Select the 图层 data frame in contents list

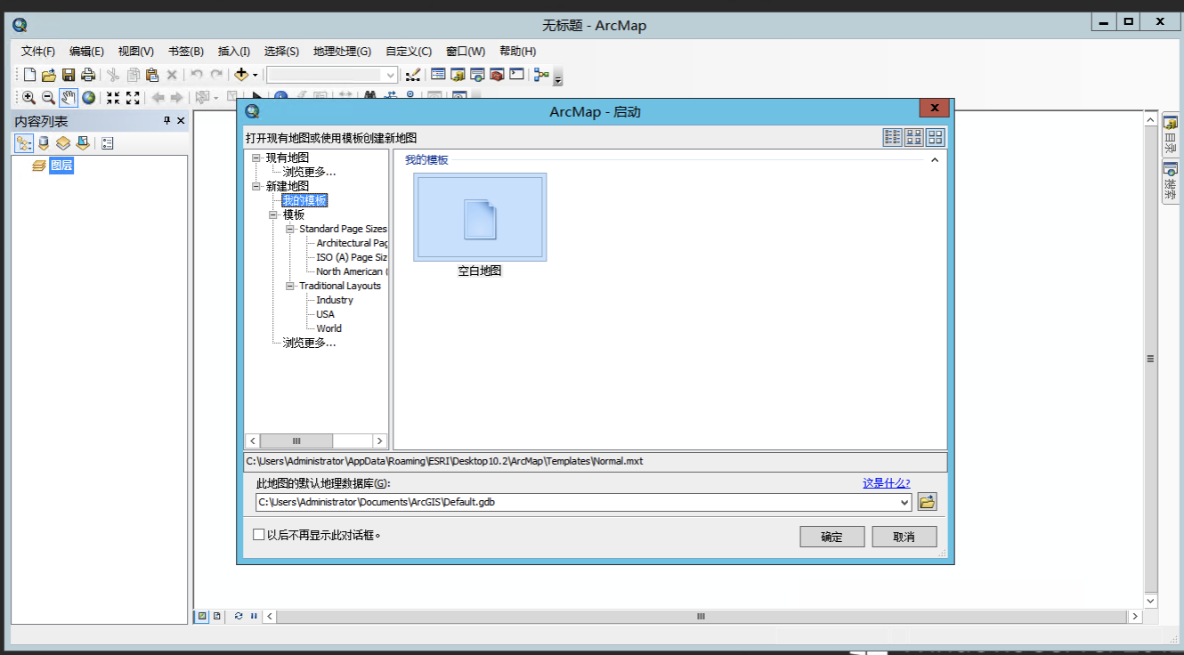(61, 165)
